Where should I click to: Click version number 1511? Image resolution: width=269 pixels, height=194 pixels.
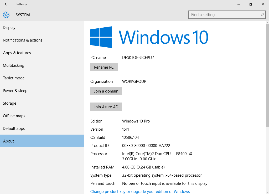pyautogui.click(x=125, y=129)
